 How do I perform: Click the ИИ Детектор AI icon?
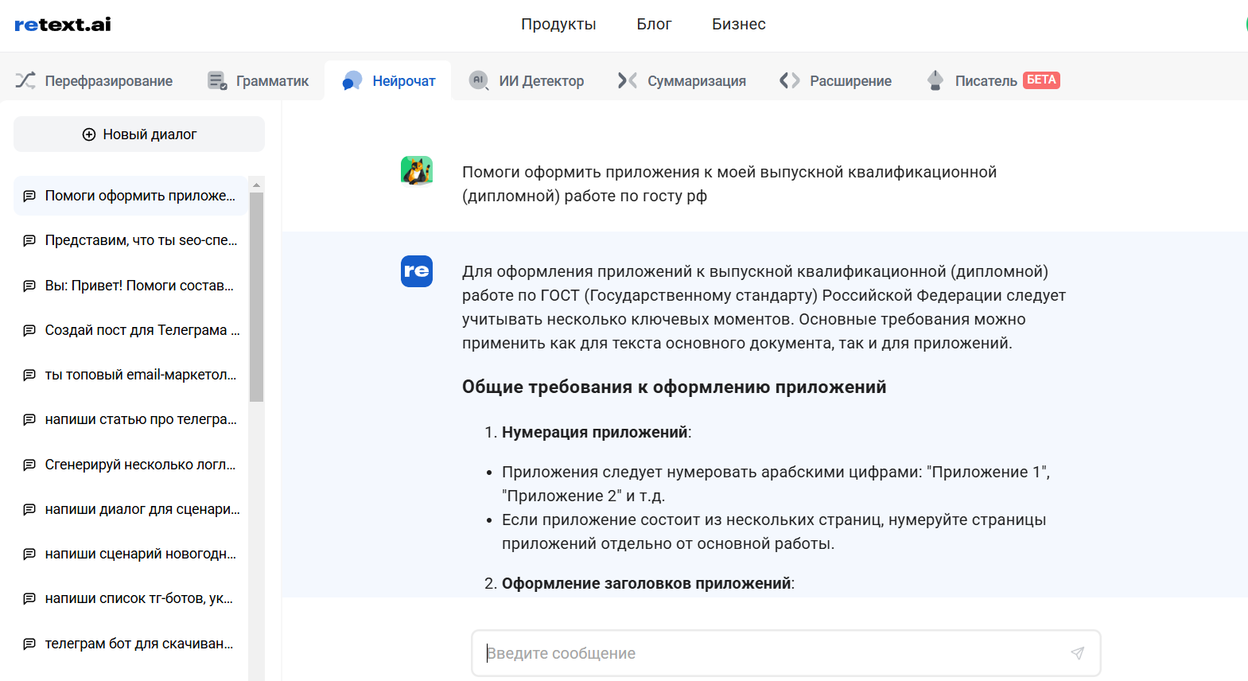pos(478,80)
